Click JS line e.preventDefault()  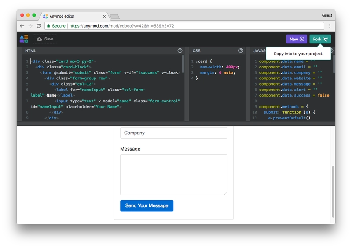pos(290,118)
